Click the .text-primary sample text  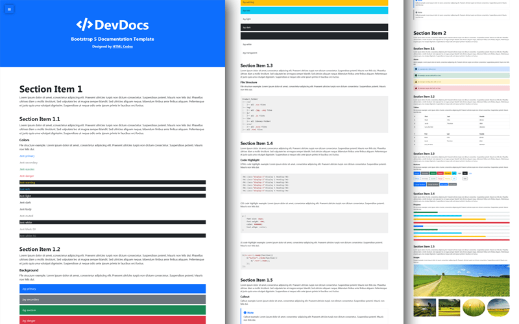pos(27,156)
